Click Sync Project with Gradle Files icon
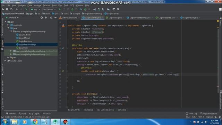This screenshot has width=222, height=125. [x=94, y=9]
